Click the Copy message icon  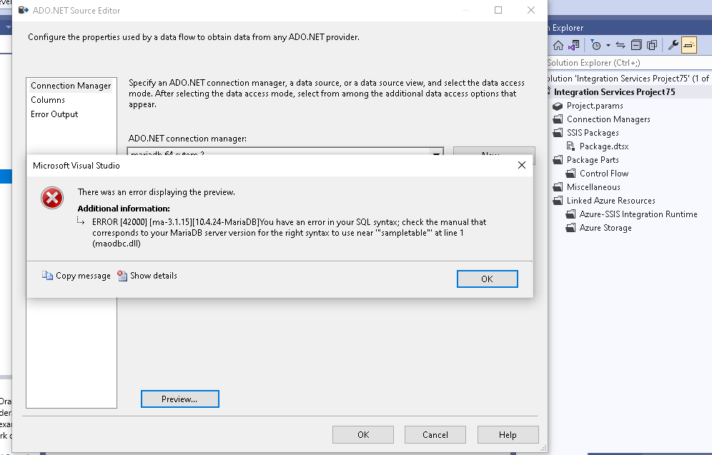[x=47, y=276]
